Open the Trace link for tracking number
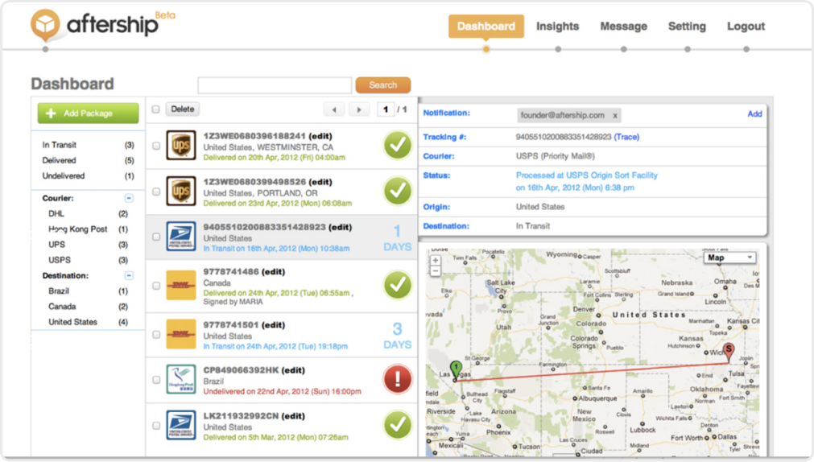This screenshot has height=462, width=814. tap(626, 137)
